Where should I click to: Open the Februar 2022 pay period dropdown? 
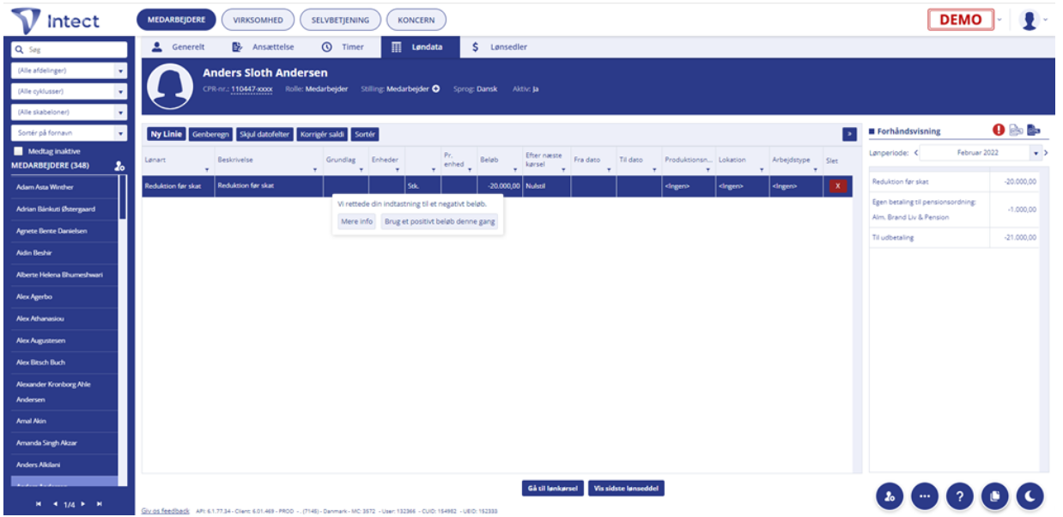tap(981, 153)
